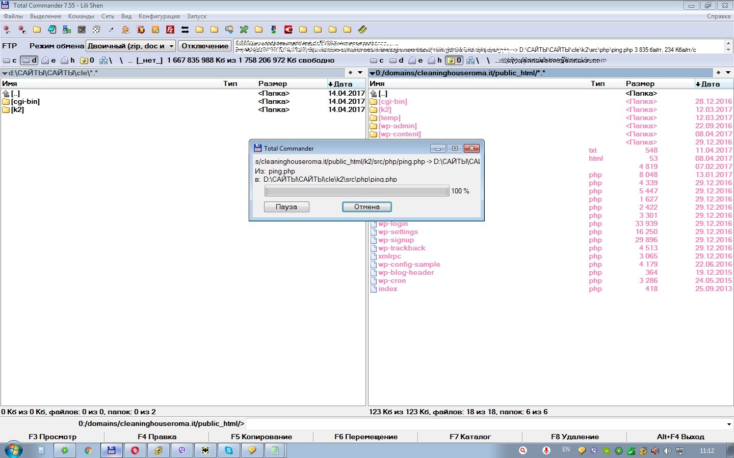The width and height of the screenshot is (734, 458).
Task: Open left panel directory history arrow
Action: tap(360, 73)
